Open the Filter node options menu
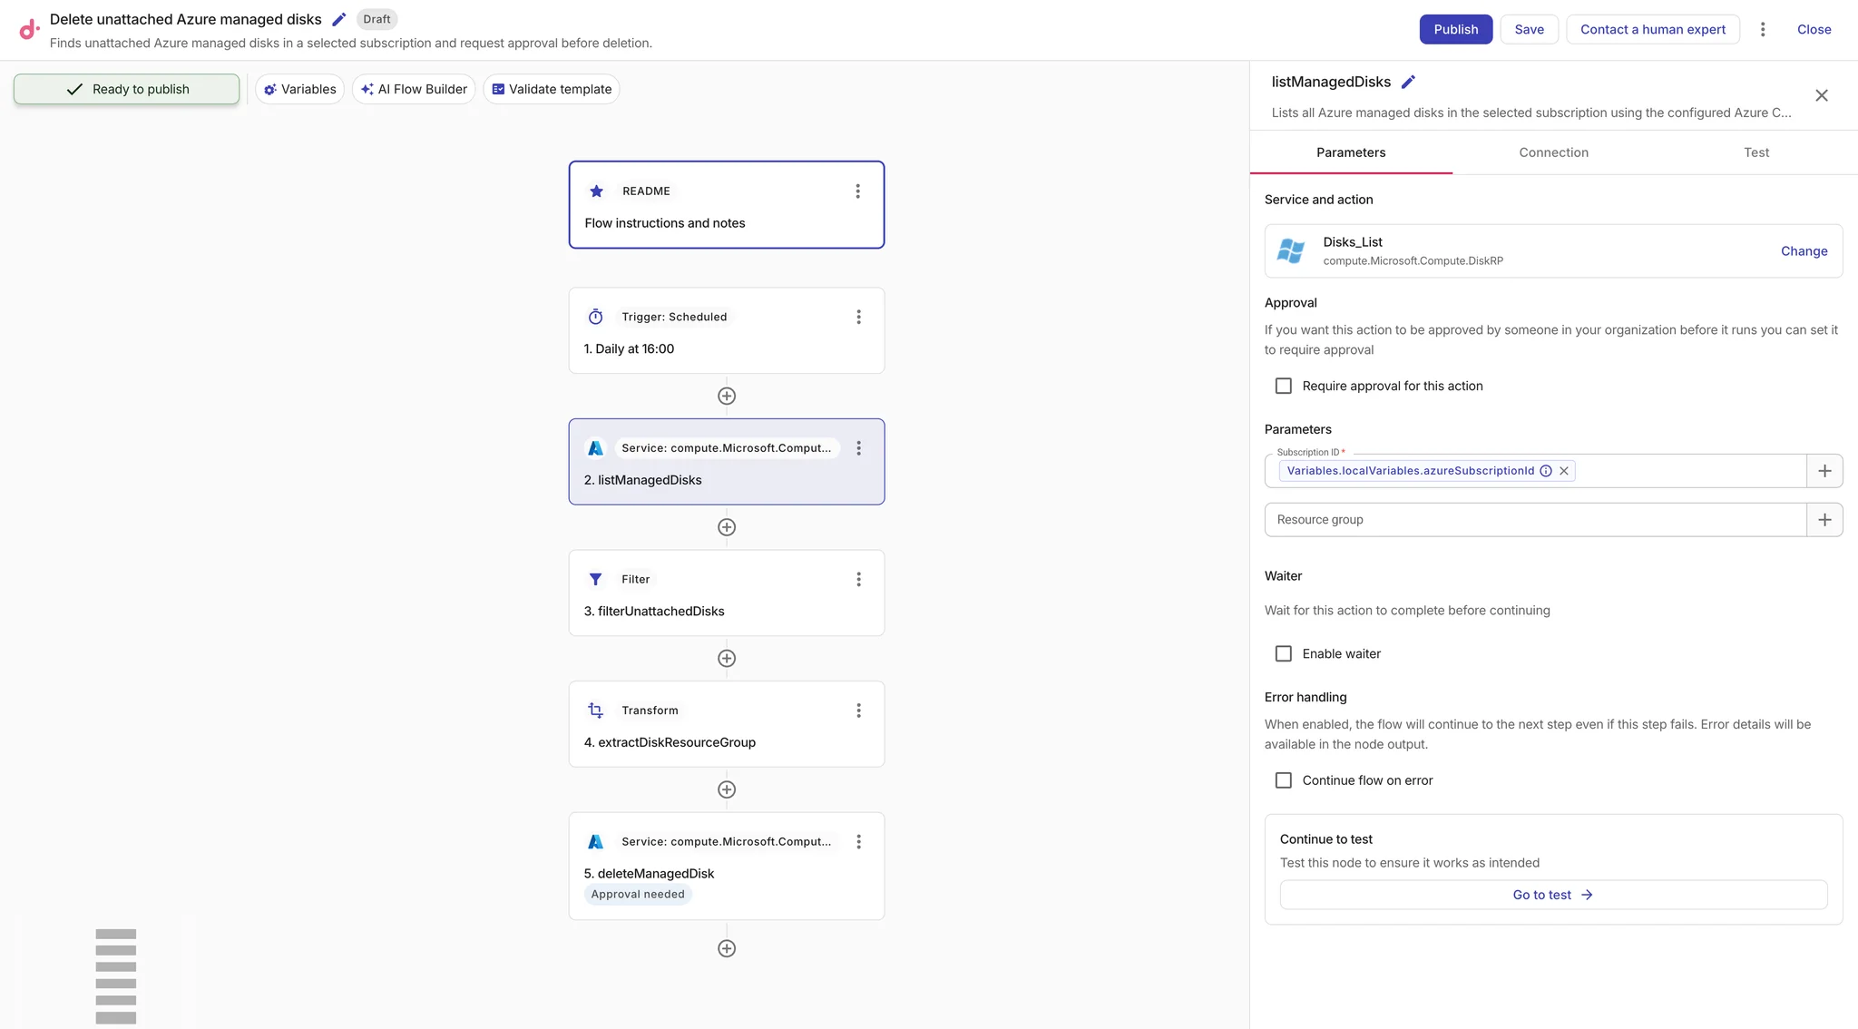 point(858,579)
